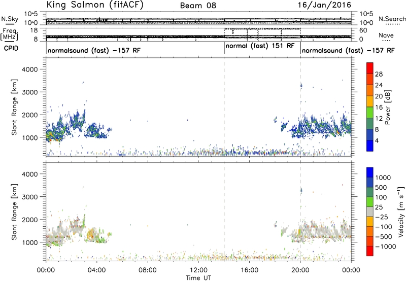This screenshot has width=406, height=281.
Task: Click the yellow-orange power swatch near 16 dB
Action: 370,101
